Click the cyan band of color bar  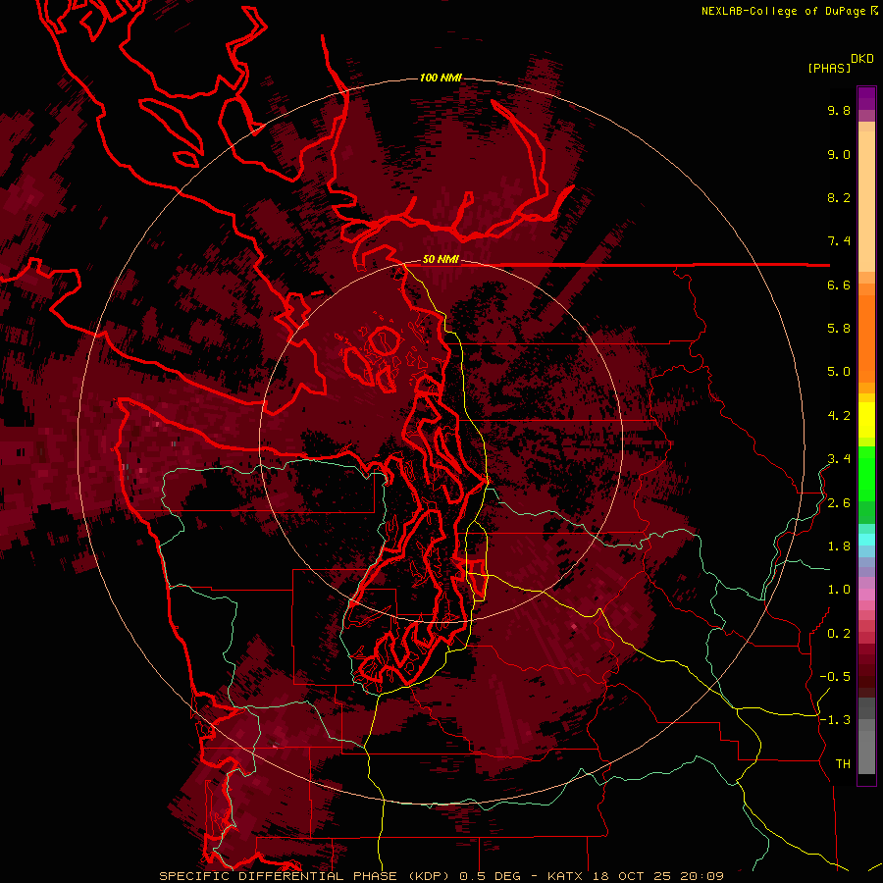point(866,539)
